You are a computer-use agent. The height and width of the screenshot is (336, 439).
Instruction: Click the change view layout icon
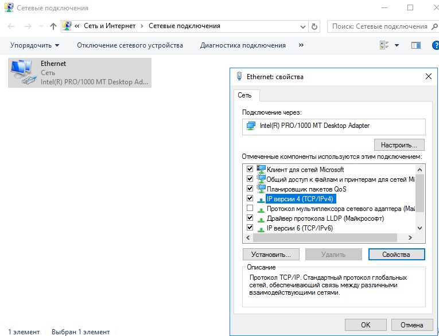[384, 45]
